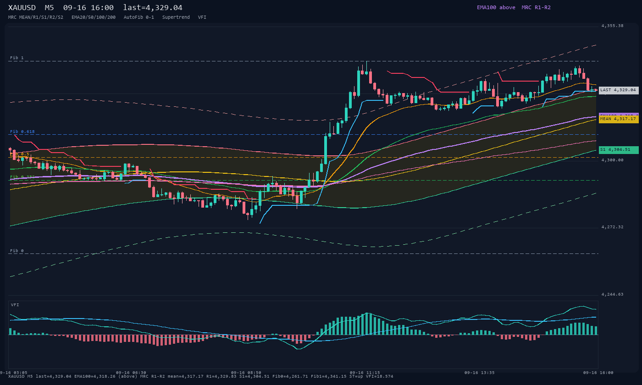
Task: Select the Fib 0.618 level label
Action: pyautogui.click(x=22, y=132)
